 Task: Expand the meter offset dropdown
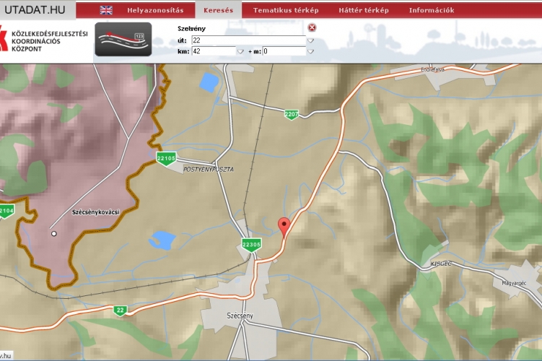click(311, 52)
